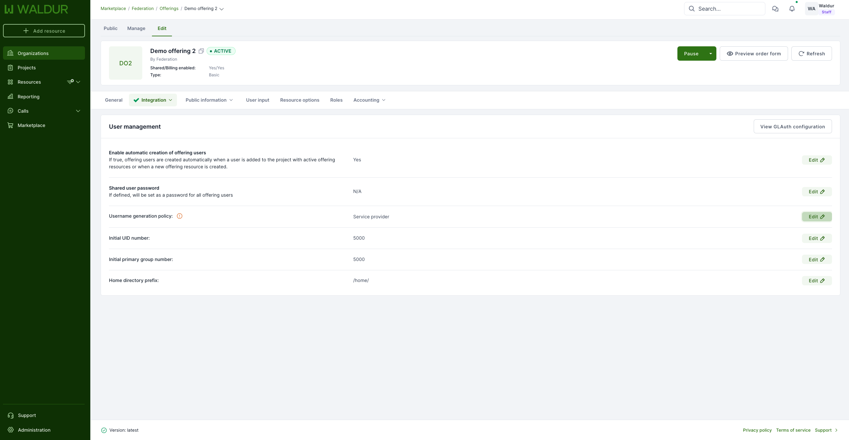Open the Public information dropdown tab

pyautogui.click(x=209, y=100)
